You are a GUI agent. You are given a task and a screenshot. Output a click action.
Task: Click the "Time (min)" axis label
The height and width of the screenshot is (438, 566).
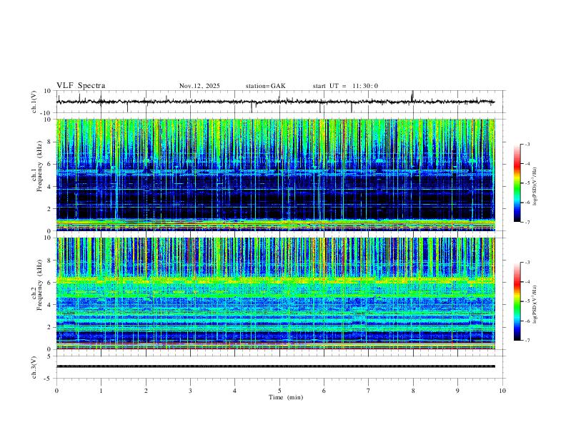tap(286, 397)
